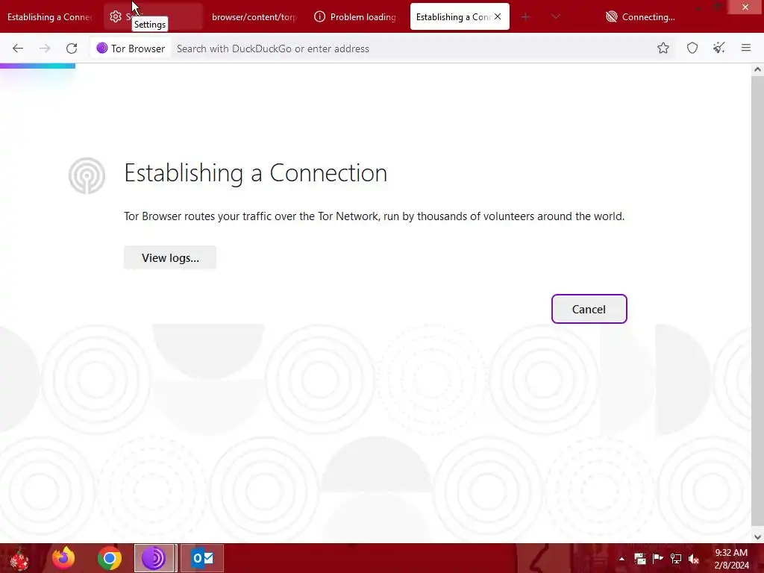Click the New Identity broom icon
Image resolution: width=764 pixels, height=573 pixels.
718,48
